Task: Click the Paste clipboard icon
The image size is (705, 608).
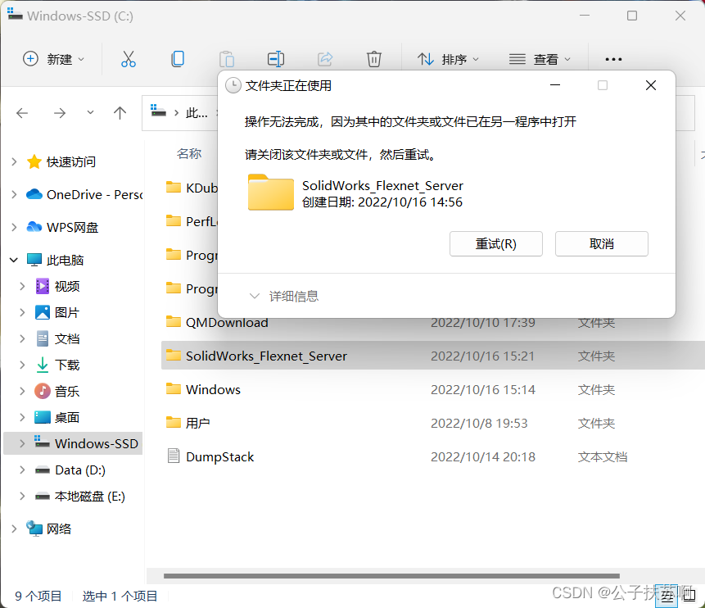Action: [227, 59]
